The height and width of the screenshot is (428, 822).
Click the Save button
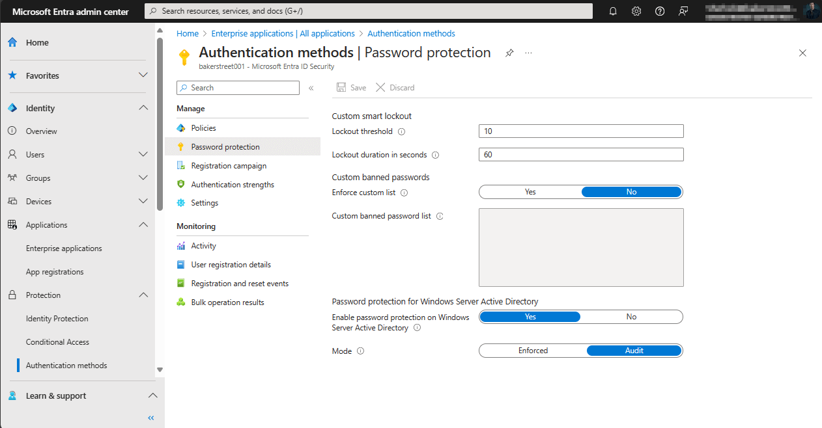point(351,87)
